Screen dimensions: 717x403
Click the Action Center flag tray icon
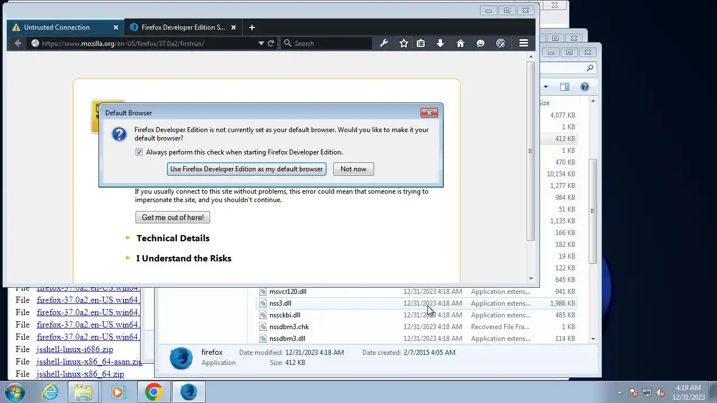(x=634, y=393)
